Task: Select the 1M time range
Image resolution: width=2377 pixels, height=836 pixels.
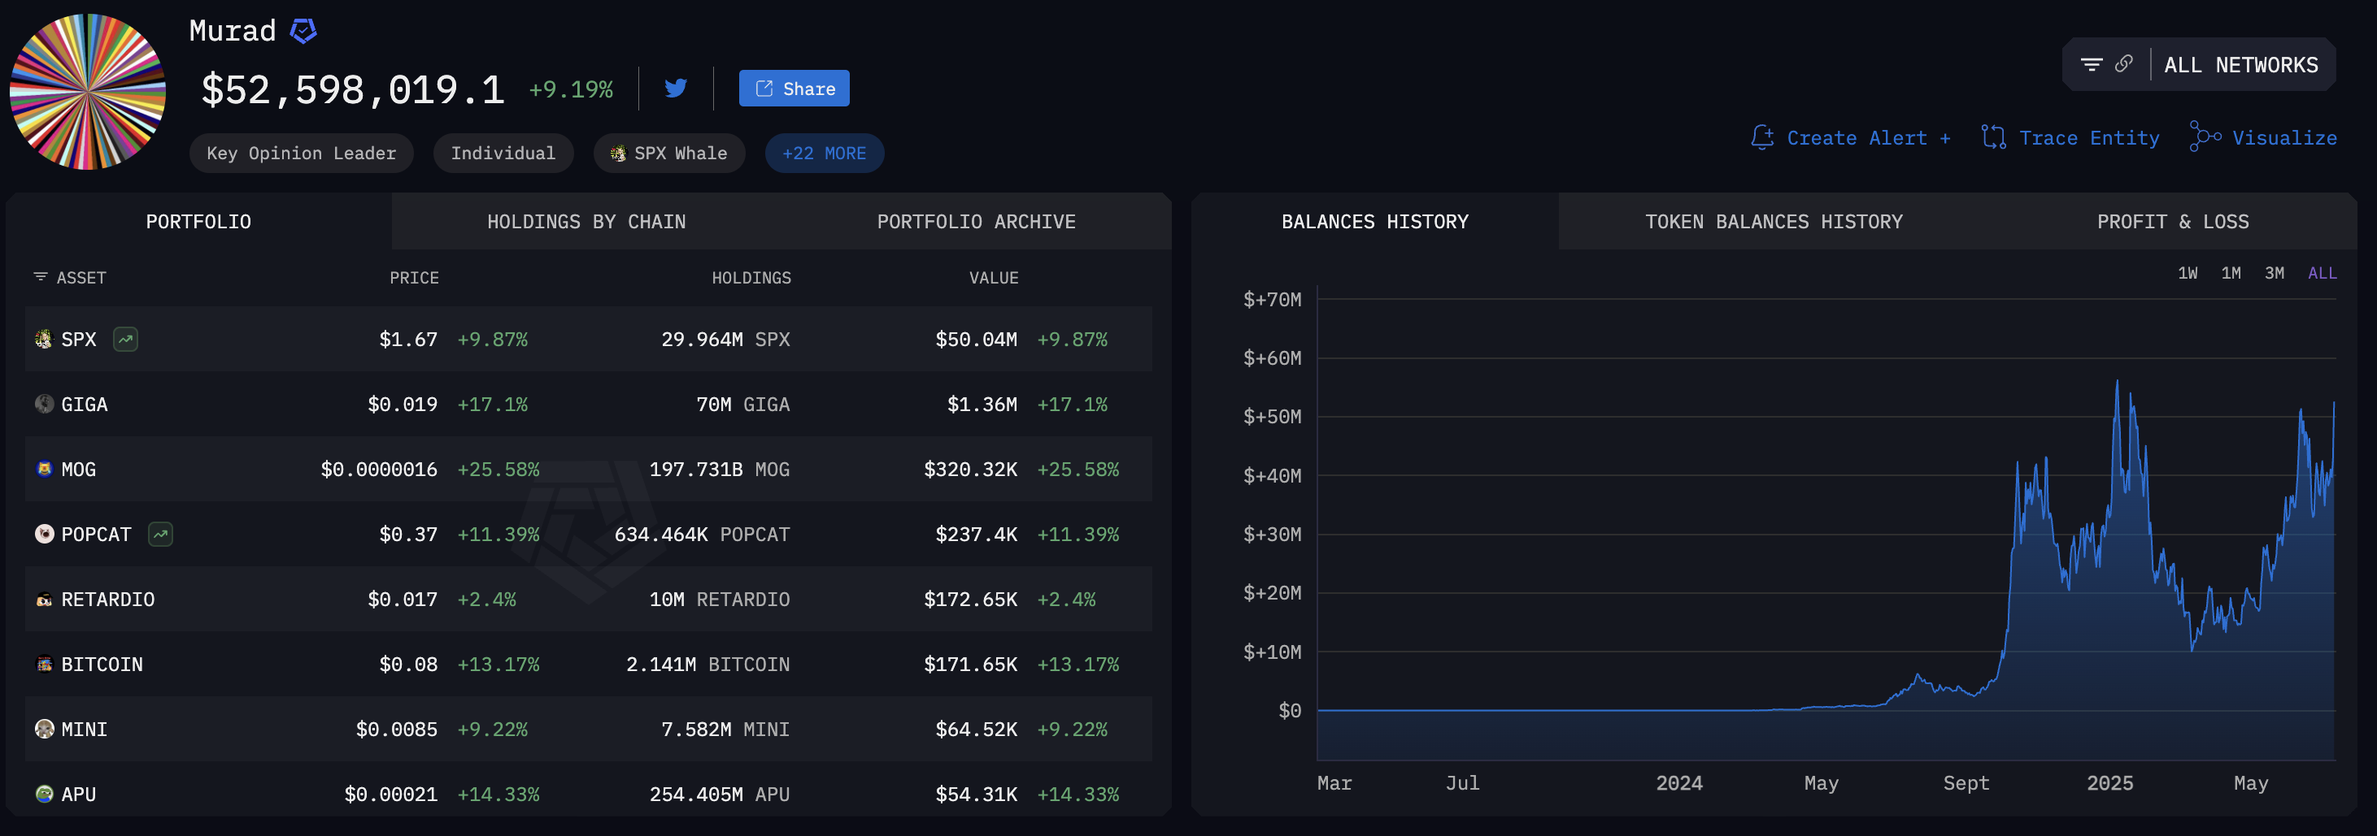Action: pos(2231,273)
